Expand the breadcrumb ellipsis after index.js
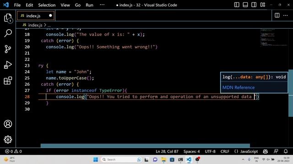Viewport: 293px width, 164px height. [49, 26]
